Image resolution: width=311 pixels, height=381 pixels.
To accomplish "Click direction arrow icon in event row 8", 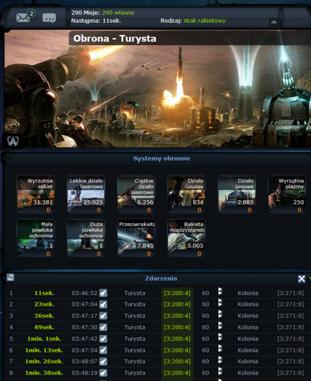I will 220,371.
